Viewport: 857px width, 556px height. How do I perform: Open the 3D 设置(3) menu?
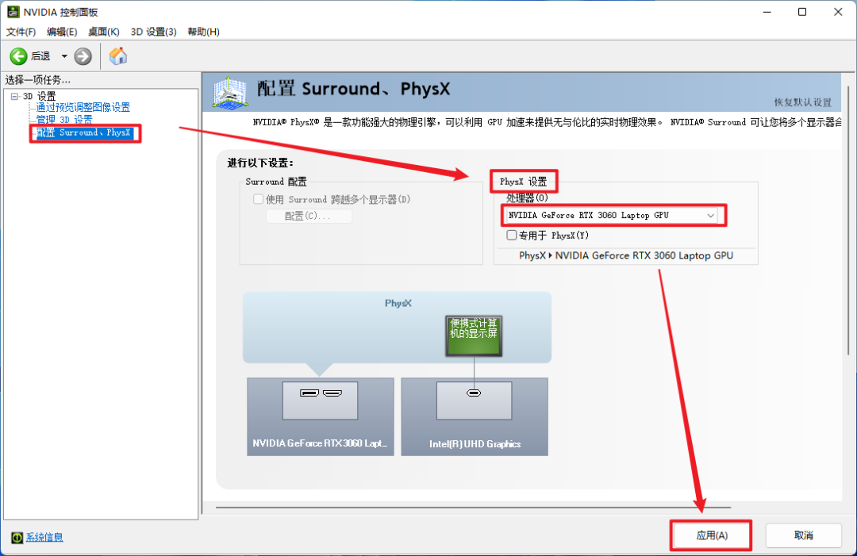click(x=154, y=32)
